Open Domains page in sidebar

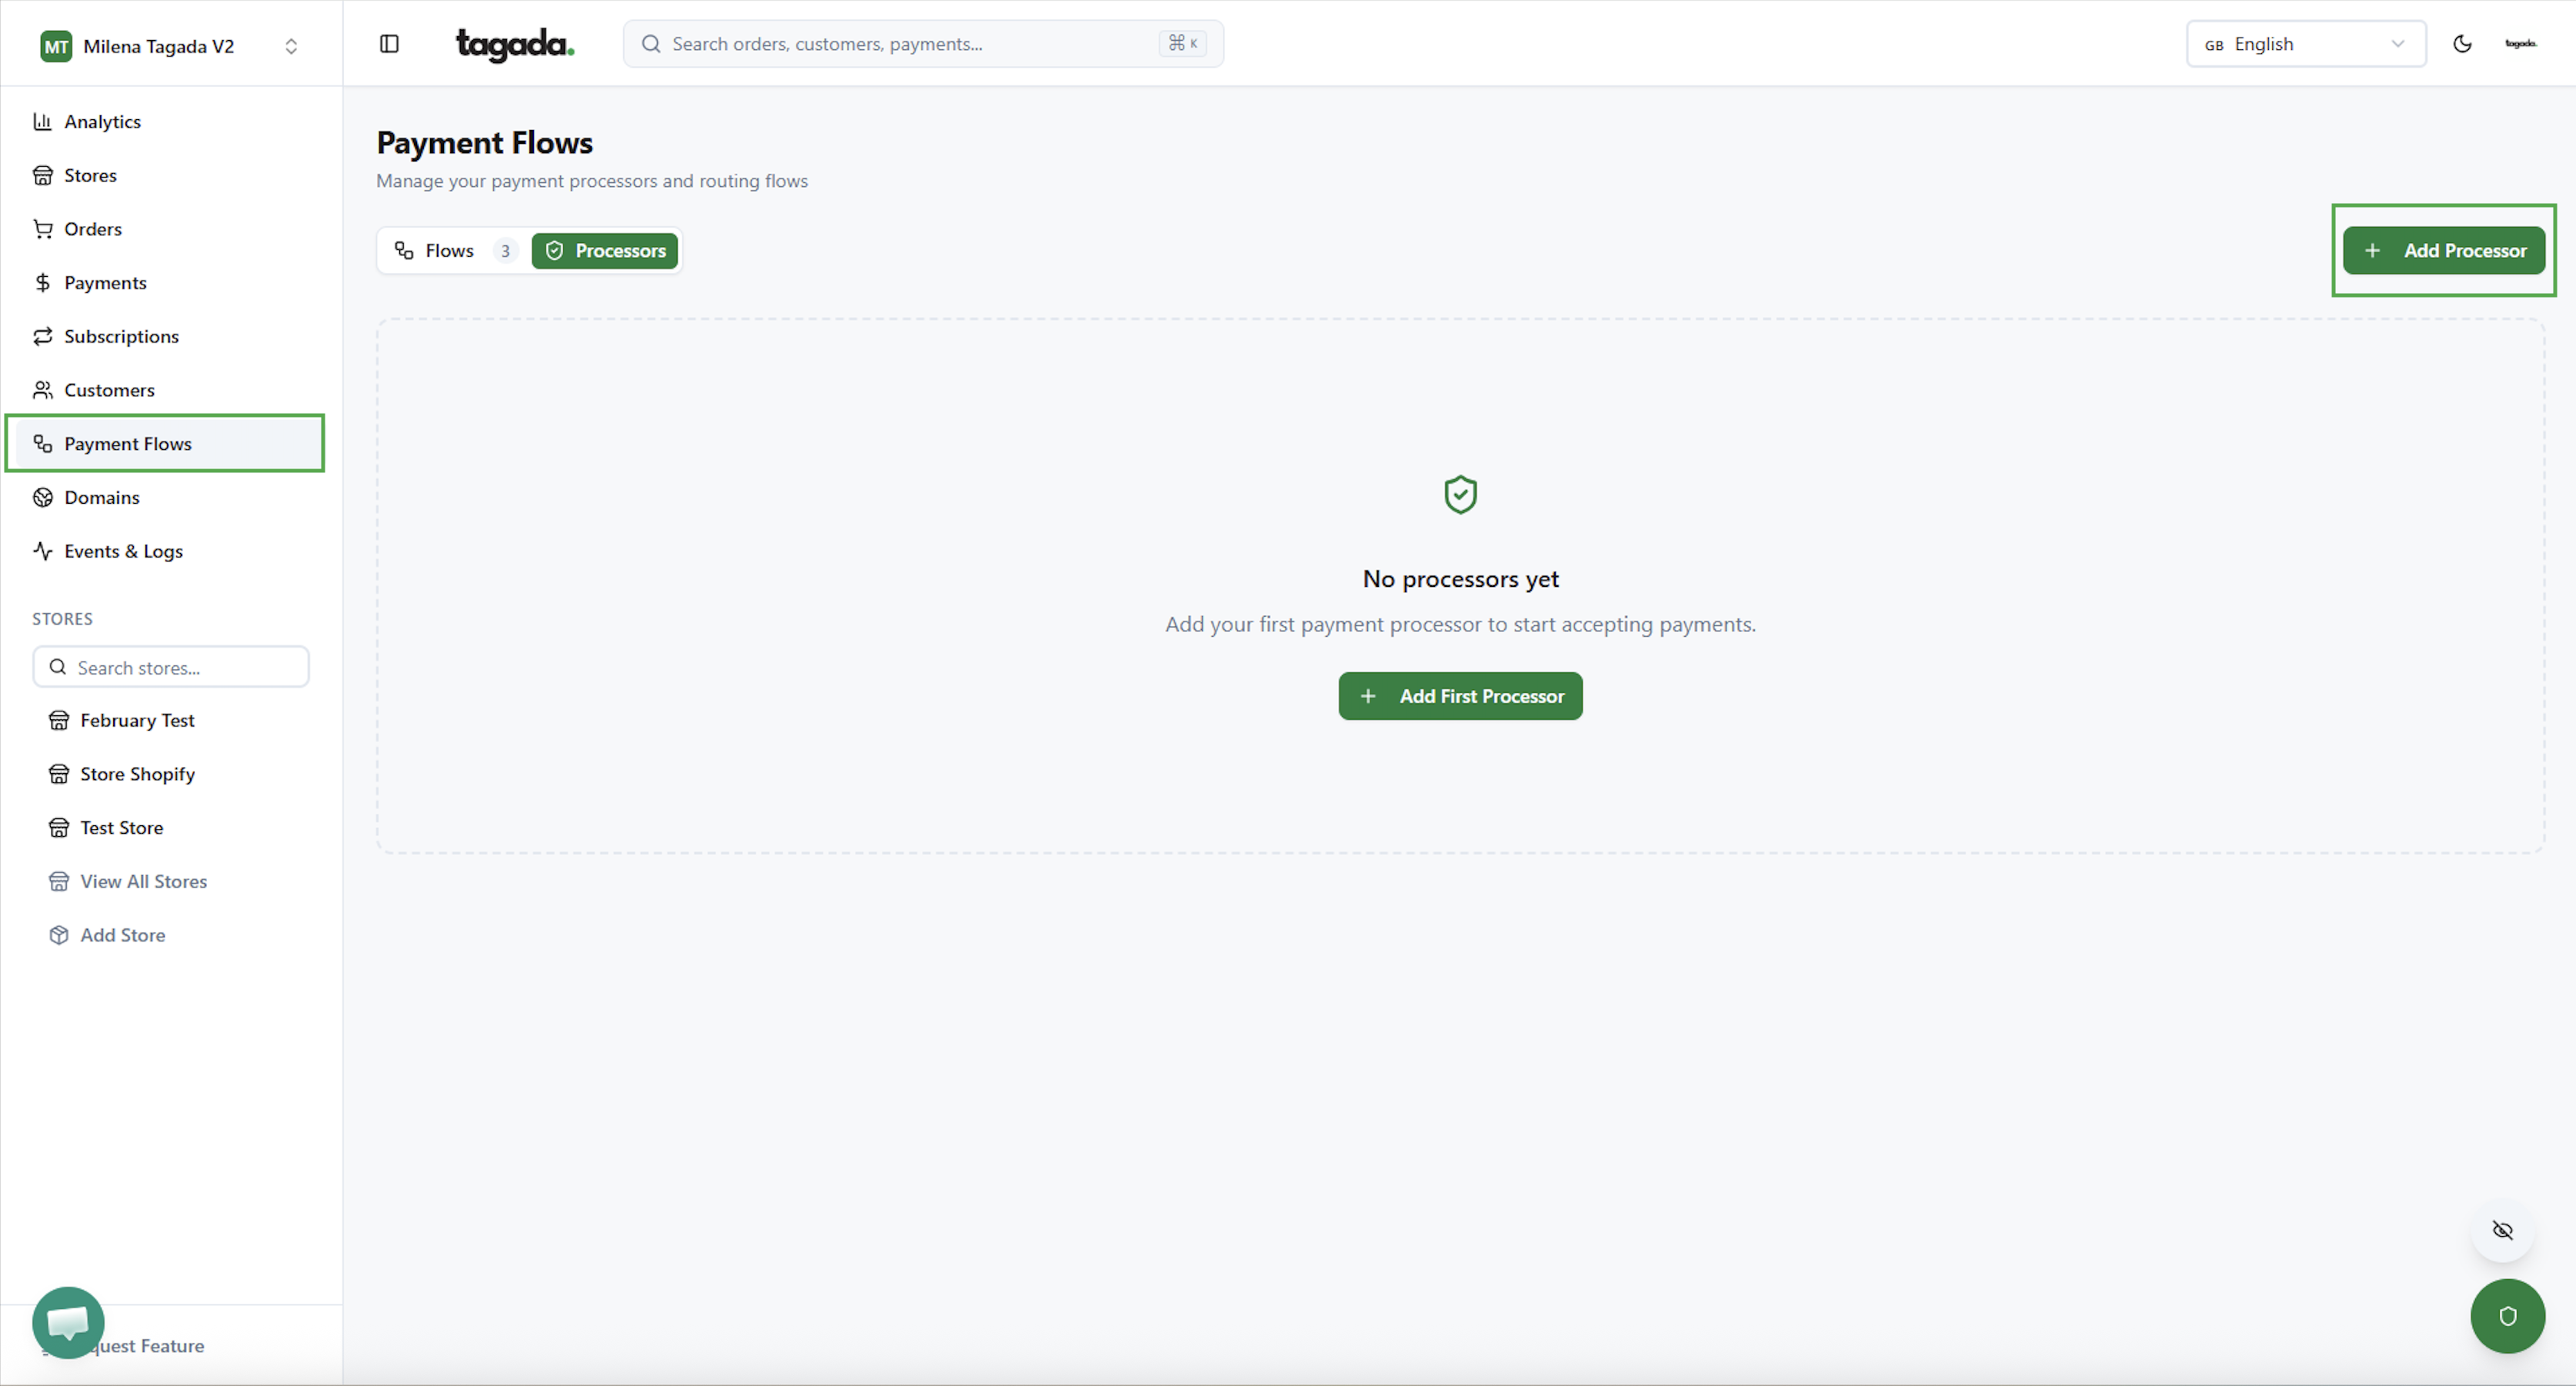coord(101,497)
